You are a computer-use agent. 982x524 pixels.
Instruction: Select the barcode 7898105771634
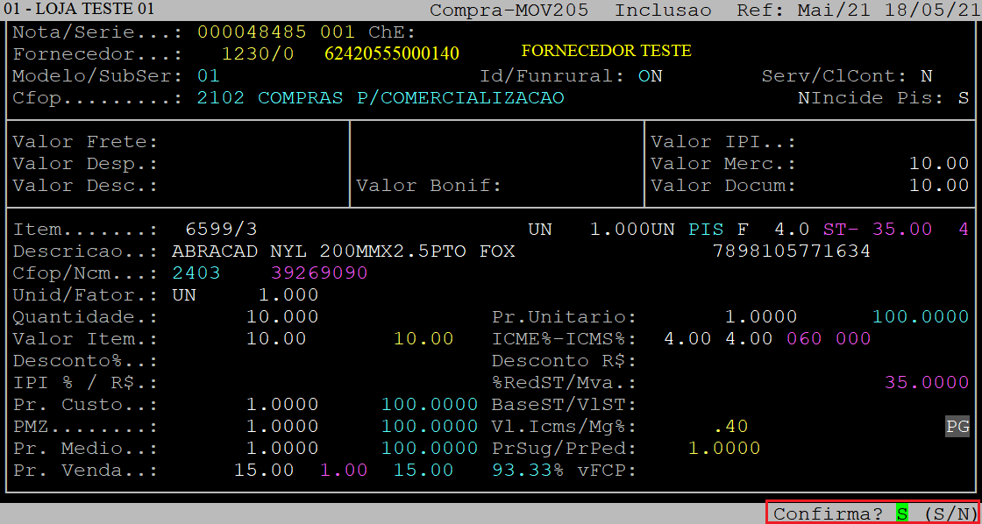[x=792, y=251]
